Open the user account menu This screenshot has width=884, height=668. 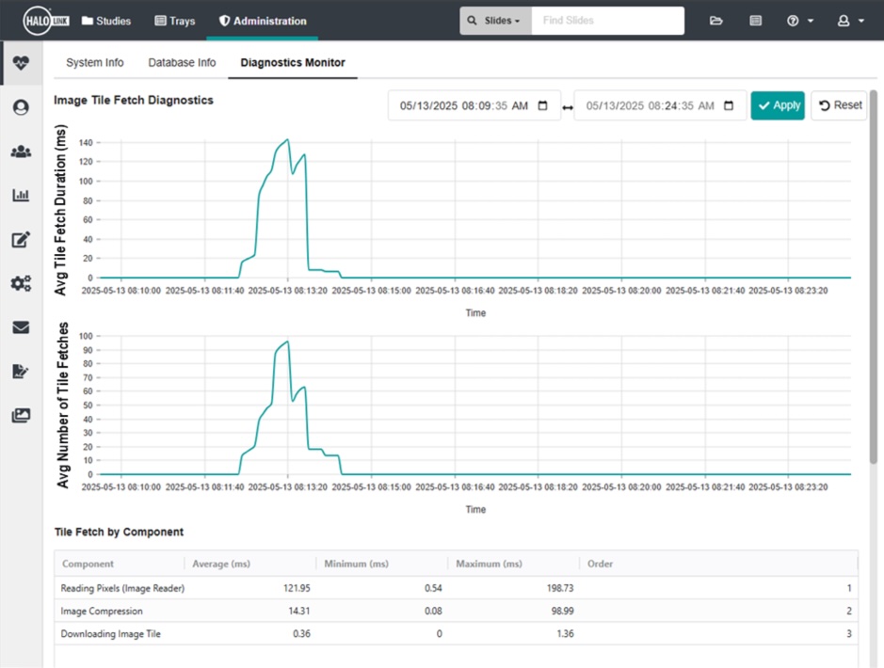pyautogui.click(x=850, y=21)
